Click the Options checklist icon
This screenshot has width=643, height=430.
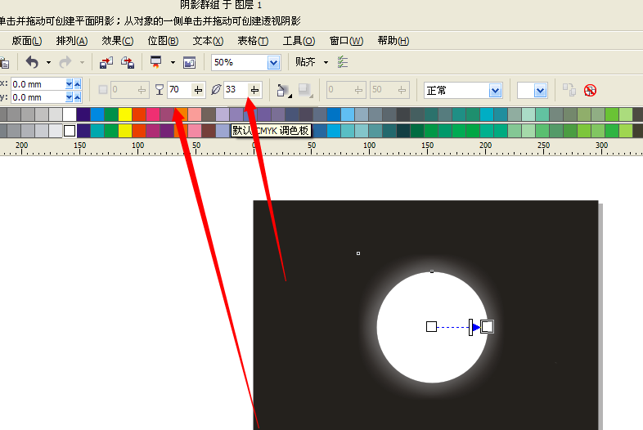click(x=343, y=62)
